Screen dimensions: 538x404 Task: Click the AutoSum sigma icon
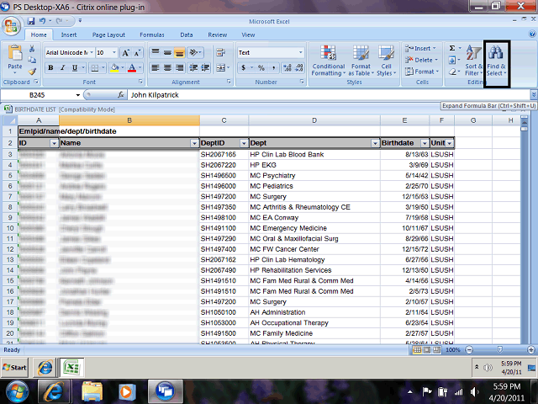[x=452, y=49]
